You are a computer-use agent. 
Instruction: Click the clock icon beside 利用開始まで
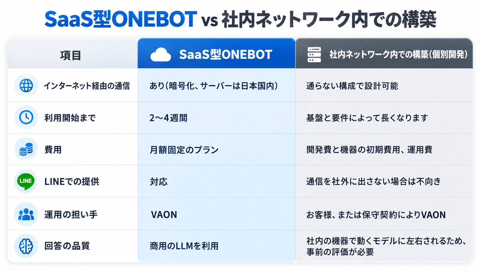coord(26,117)
